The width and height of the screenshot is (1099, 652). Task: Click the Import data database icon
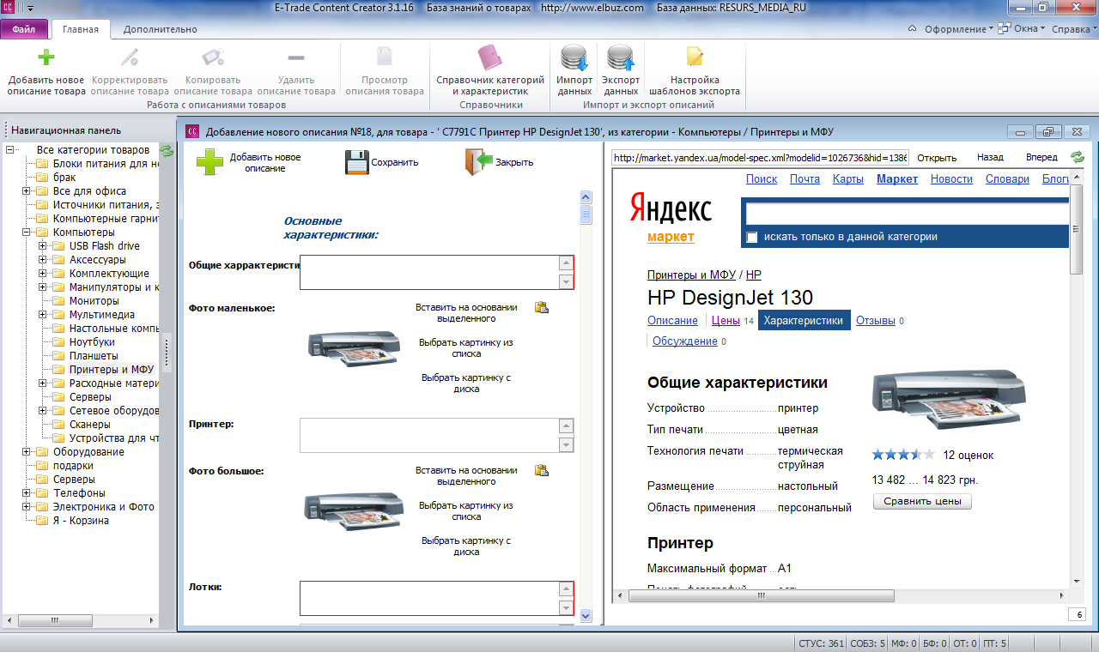574,57
